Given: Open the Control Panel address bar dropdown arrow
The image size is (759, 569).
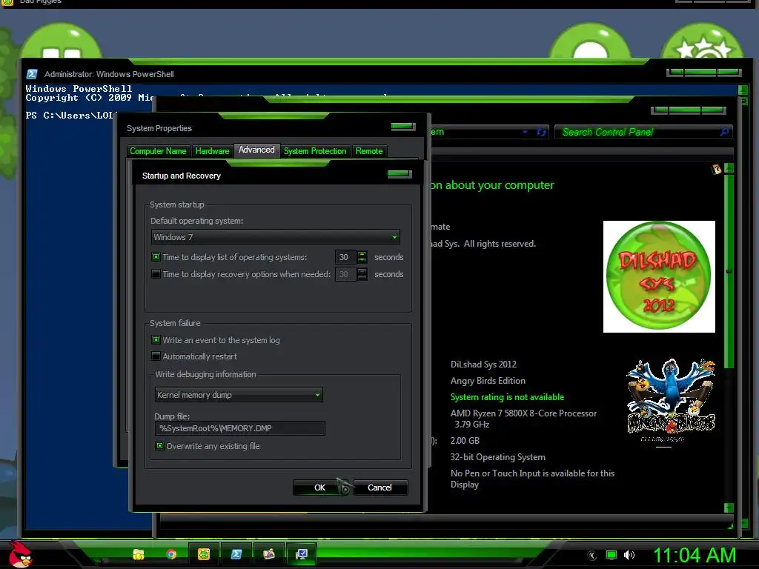Looking at the screenshot, I should point(525,132).
